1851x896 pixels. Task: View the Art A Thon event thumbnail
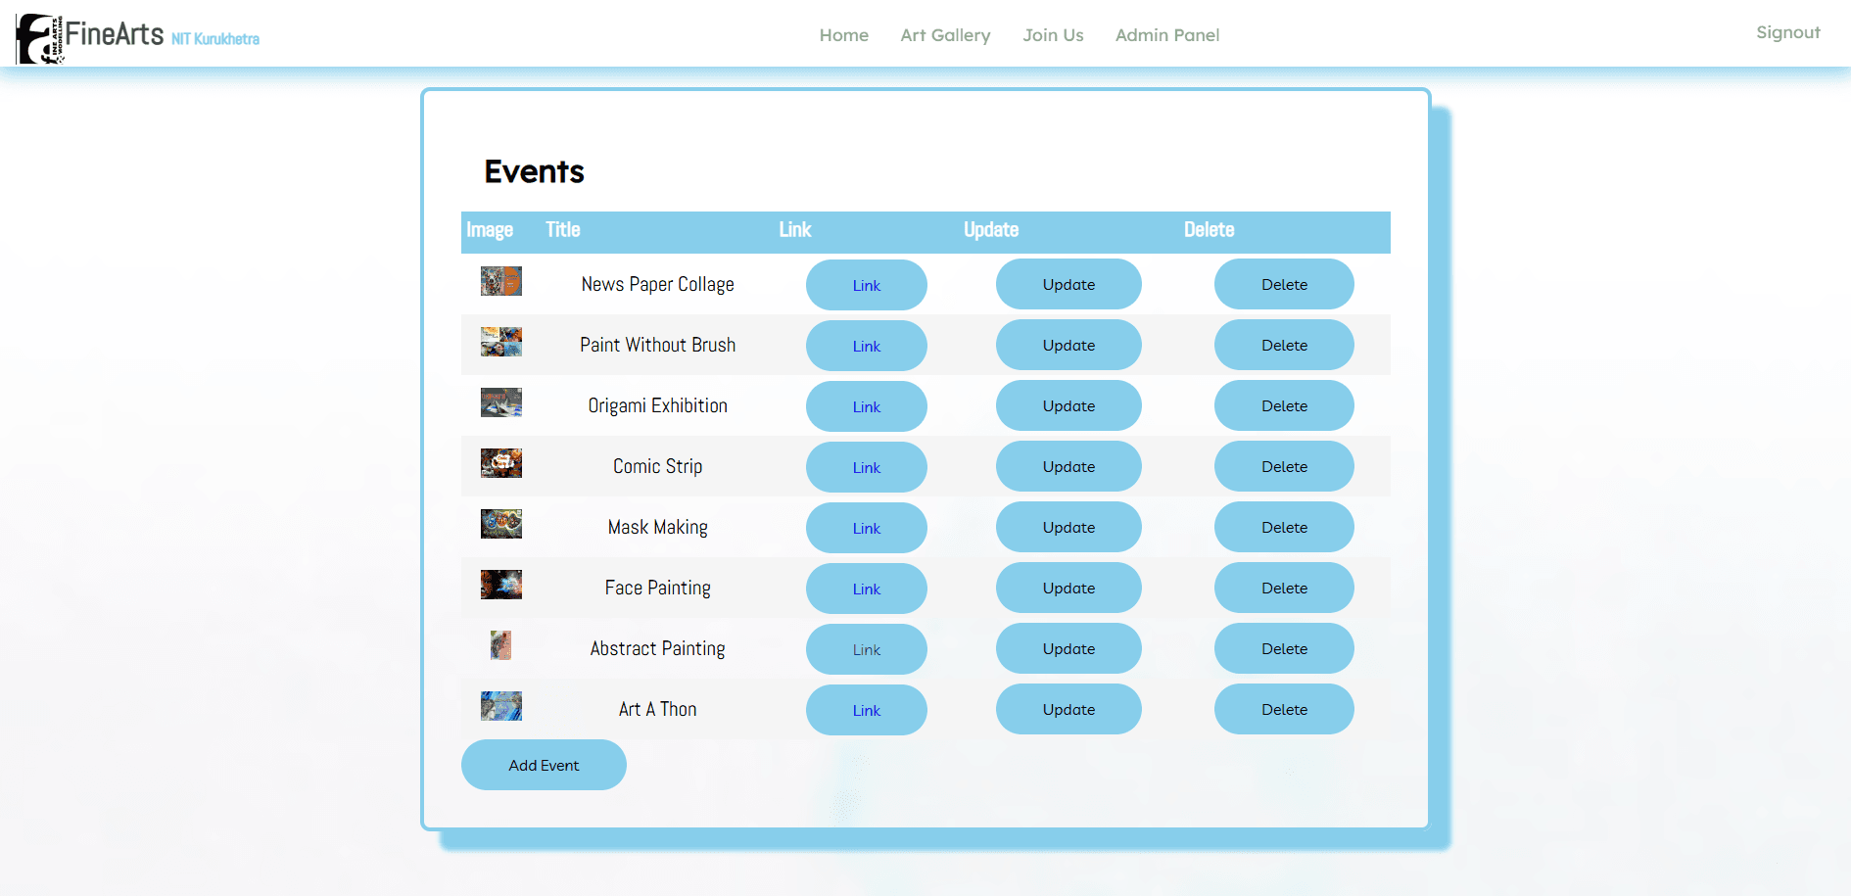pos(500,706)
